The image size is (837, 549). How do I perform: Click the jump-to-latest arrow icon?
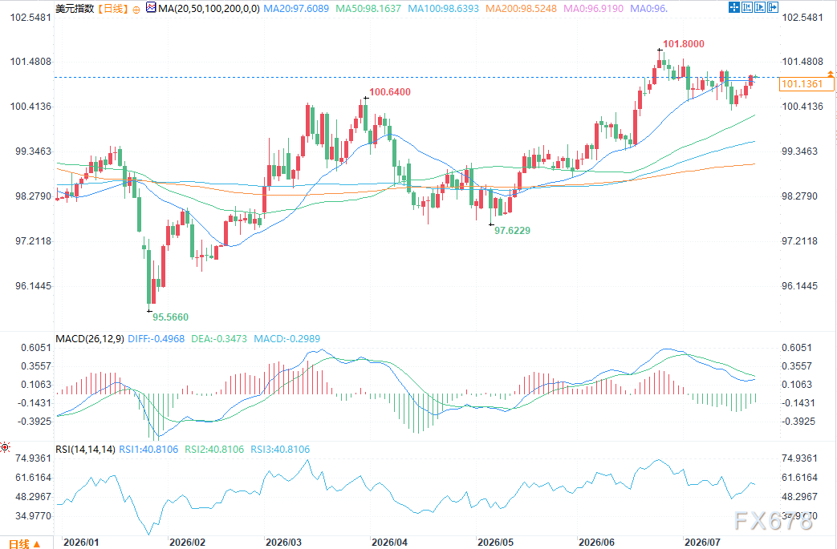coord(773,7)
